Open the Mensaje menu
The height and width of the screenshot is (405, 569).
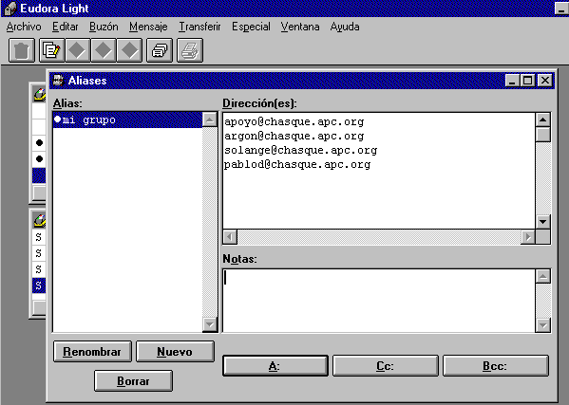point(148,27)
